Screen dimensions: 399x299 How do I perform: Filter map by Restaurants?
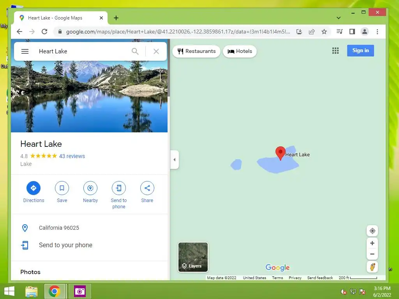tap(196, 51)
